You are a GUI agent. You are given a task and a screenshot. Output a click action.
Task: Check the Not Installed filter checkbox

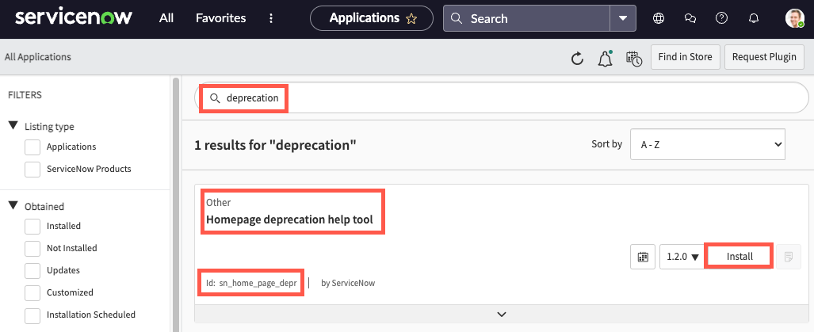pos(32,249)
